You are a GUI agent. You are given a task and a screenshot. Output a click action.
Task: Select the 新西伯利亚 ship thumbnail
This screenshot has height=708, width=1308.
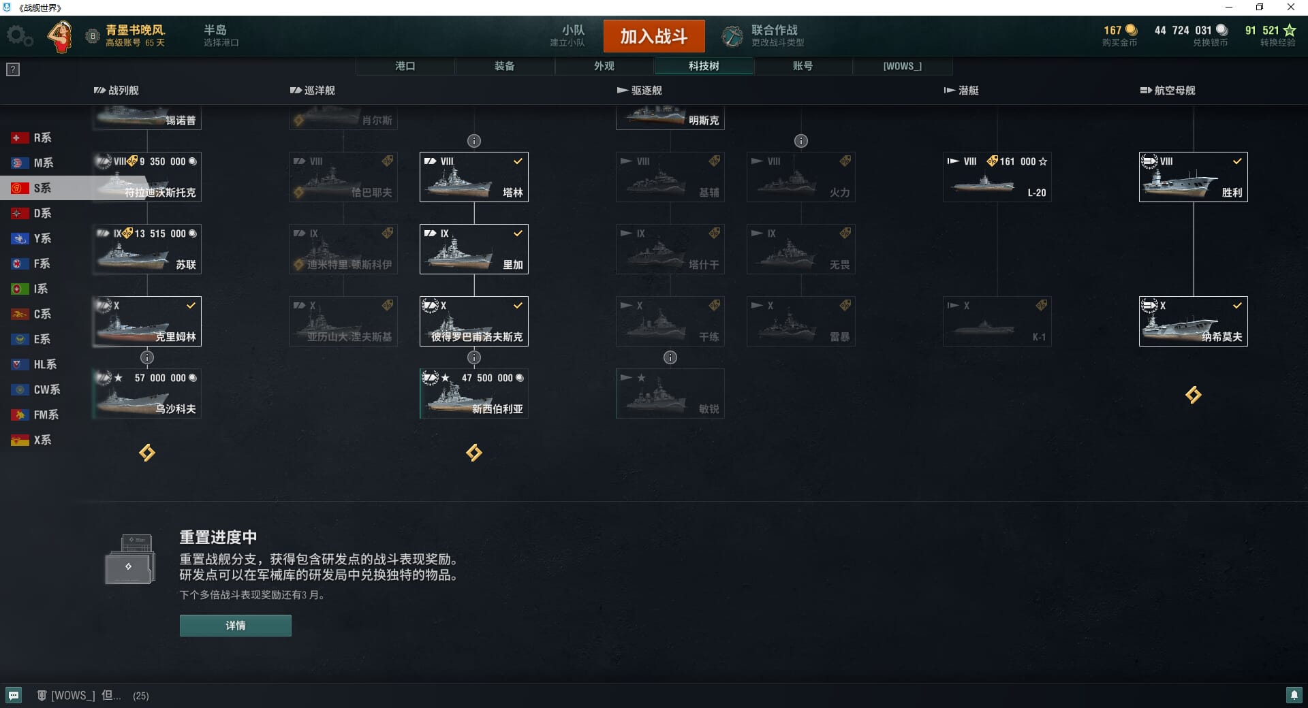tap(474, 393)
